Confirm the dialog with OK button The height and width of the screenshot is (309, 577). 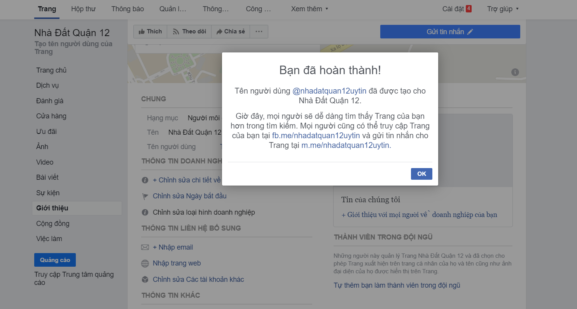click(421, 174)
